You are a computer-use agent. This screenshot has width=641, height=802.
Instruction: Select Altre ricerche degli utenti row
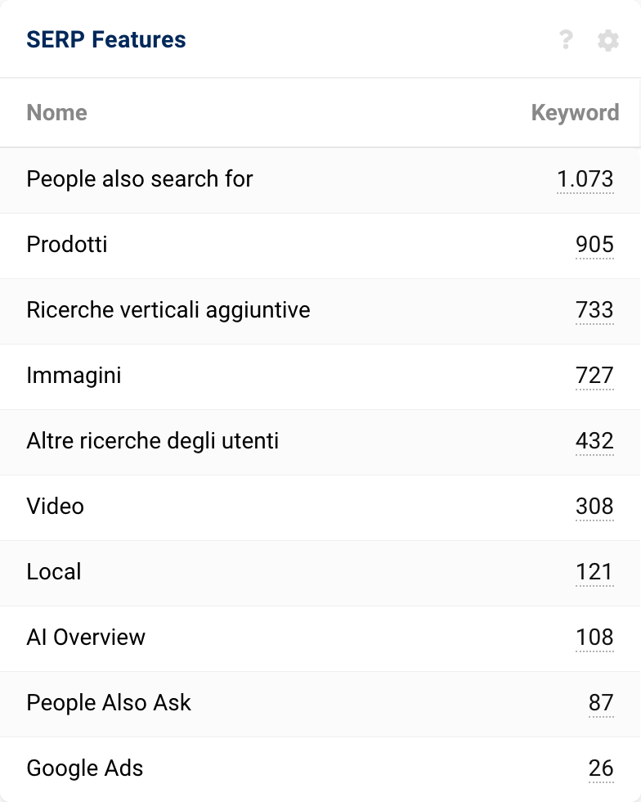tap(153, 441)
